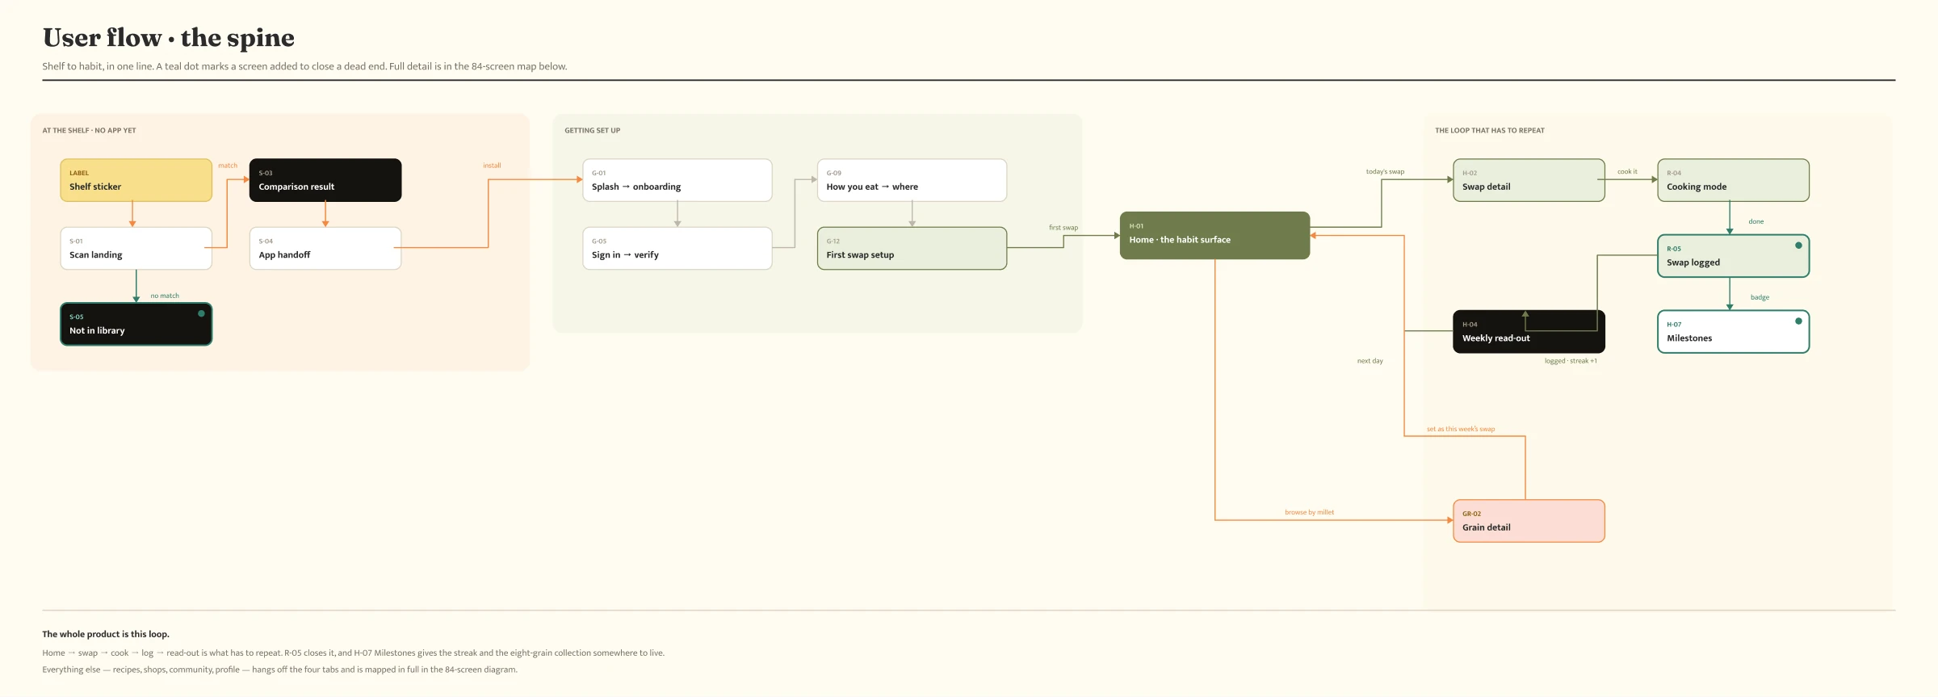Click the footer line starting 'Everything else'

[279, 670]
